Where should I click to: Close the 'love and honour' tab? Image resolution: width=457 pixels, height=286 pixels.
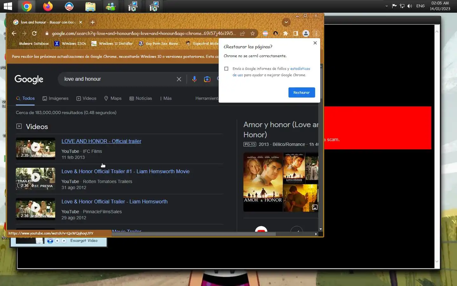coord(81,22)
